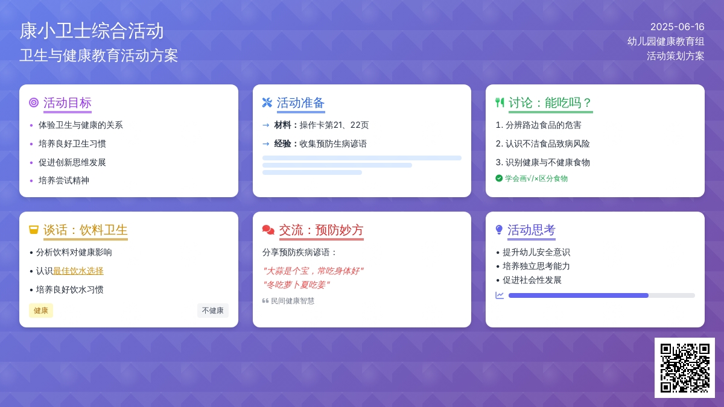Open the 最佳饮水选择 link

point(78,271)
